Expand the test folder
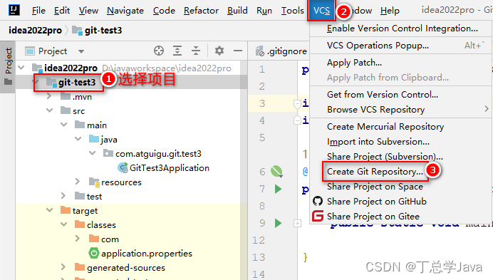 pos(63,196)
